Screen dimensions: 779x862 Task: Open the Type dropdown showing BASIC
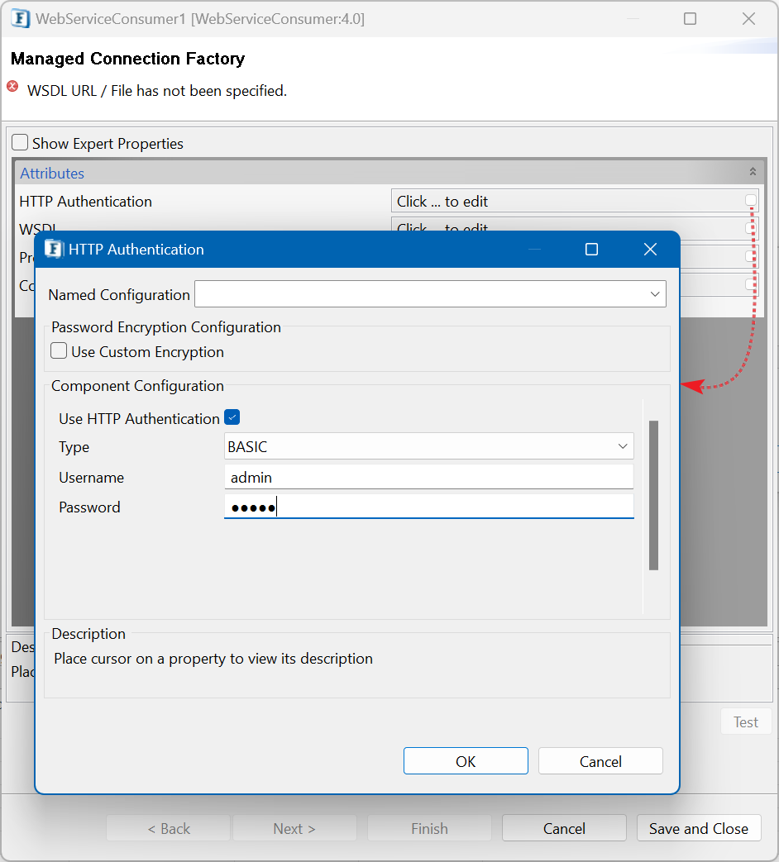623,446
